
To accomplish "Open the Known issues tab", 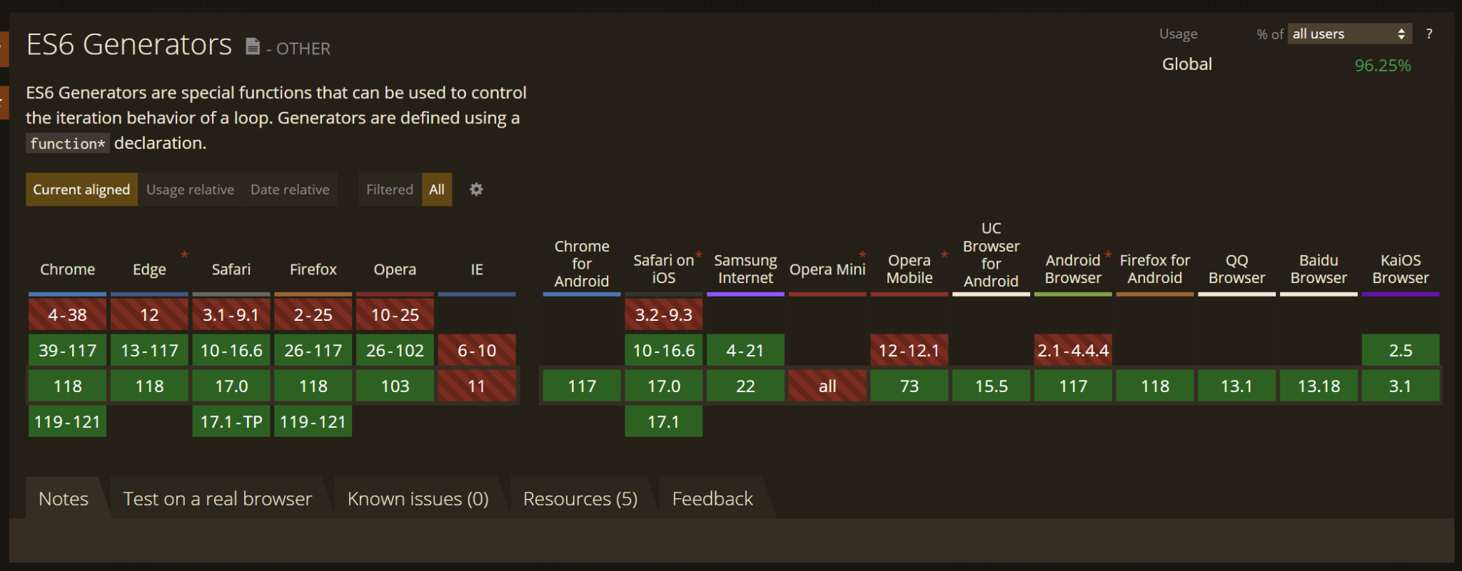I will pos(418,498).
